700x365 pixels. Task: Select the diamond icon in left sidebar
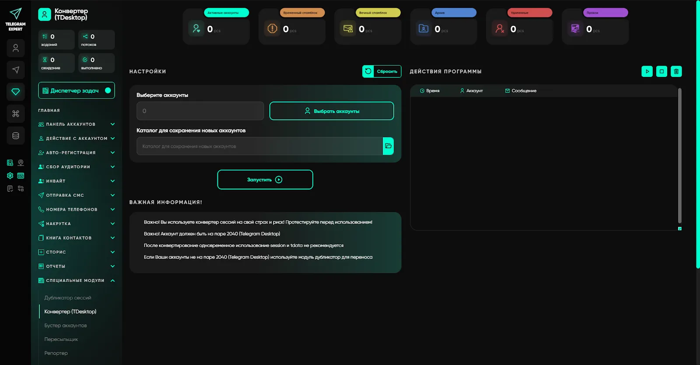(16, 92)
